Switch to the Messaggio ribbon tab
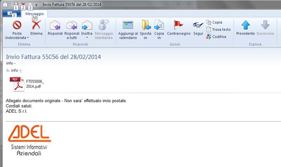 point(35,14)
